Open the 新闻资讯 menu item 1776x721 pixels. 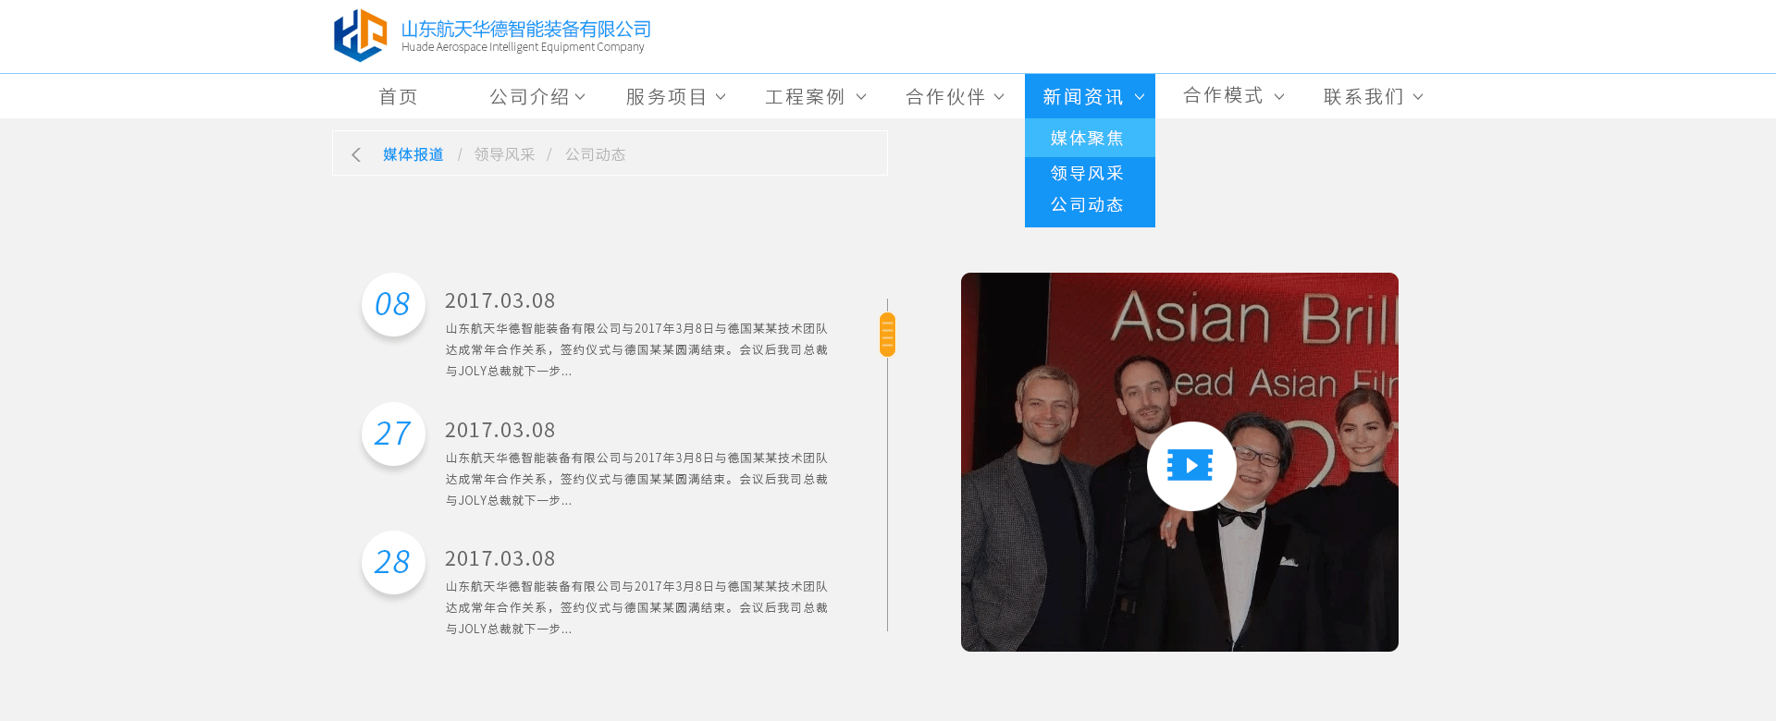click(1082, 96)
